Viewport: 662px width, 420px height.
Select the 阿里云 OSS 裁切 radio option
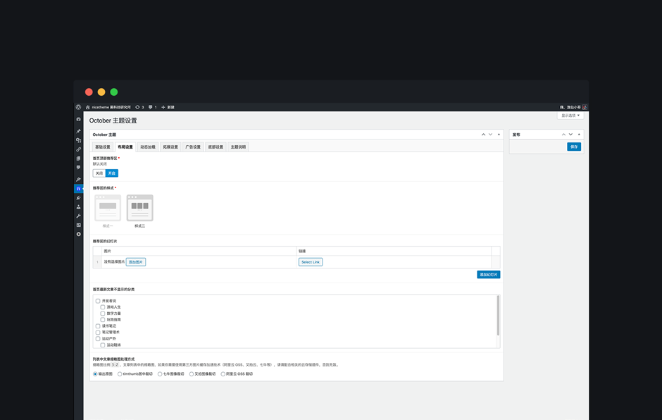click(223, 374)
